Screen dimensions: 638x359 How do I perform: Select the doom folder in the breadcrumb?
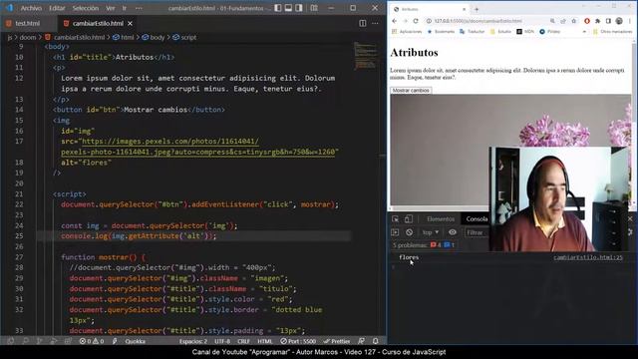[x=28, y=38]
